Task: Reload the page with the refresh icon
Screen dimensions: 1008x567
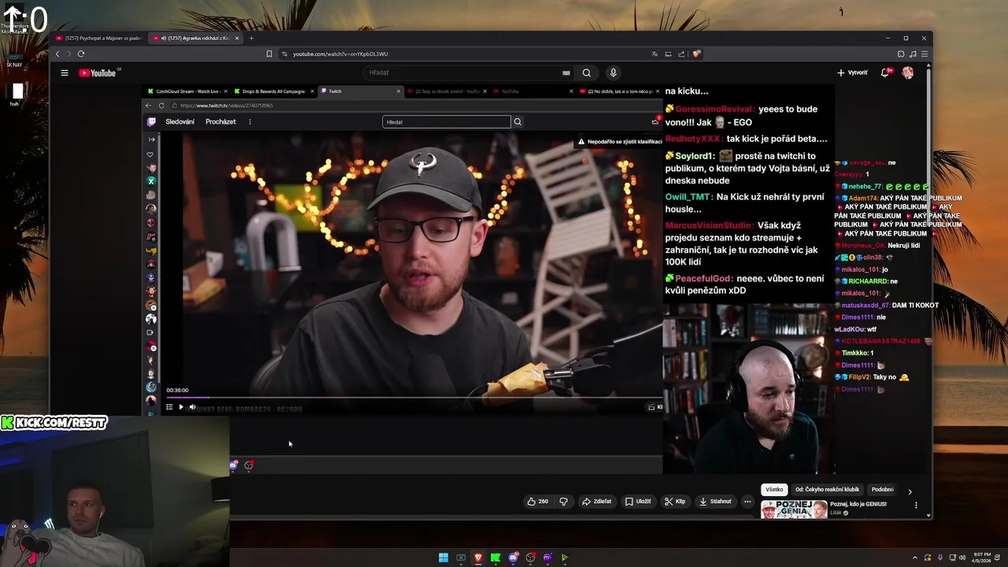Action: pyautogui.click(x=80, y=54)
